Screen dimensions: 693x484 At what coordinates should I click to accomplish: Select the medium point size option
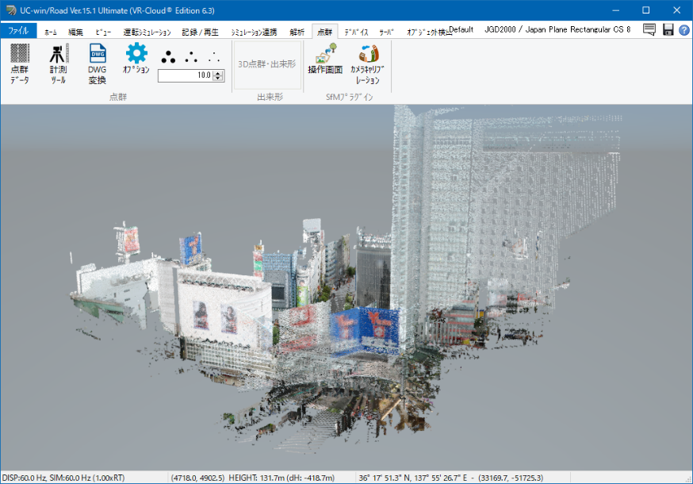(x=191, y=58)
